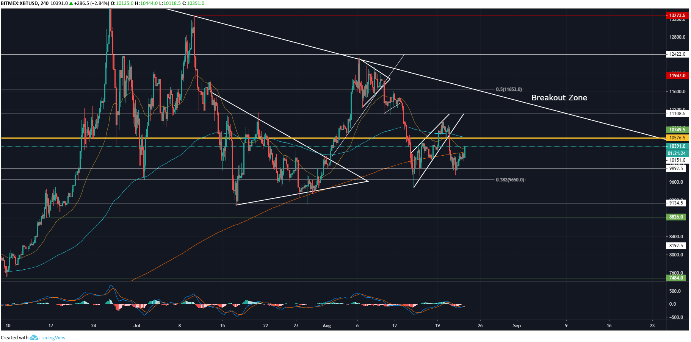Click the green 7484.0 price label
Screen dimensions: 691x342
click(676, 278)
